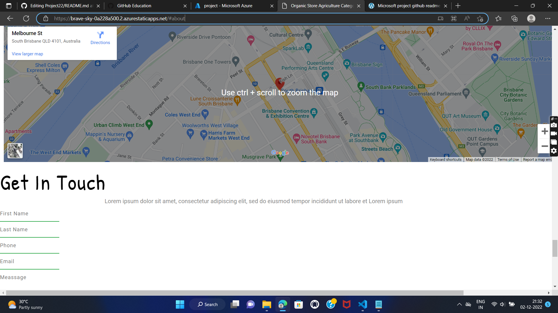Zoom out on the map
The image size is (558, 313).
pos(545,146)
